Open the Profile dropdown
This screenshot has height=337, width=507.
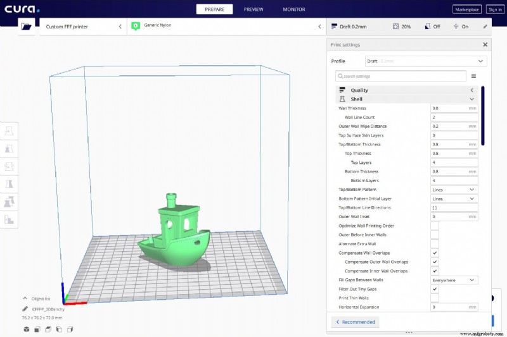(426, 61)
